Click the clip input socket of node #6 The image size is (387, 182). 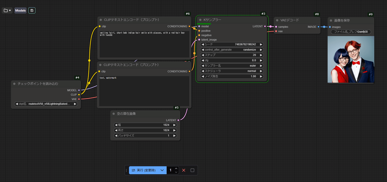pos(99,26)
